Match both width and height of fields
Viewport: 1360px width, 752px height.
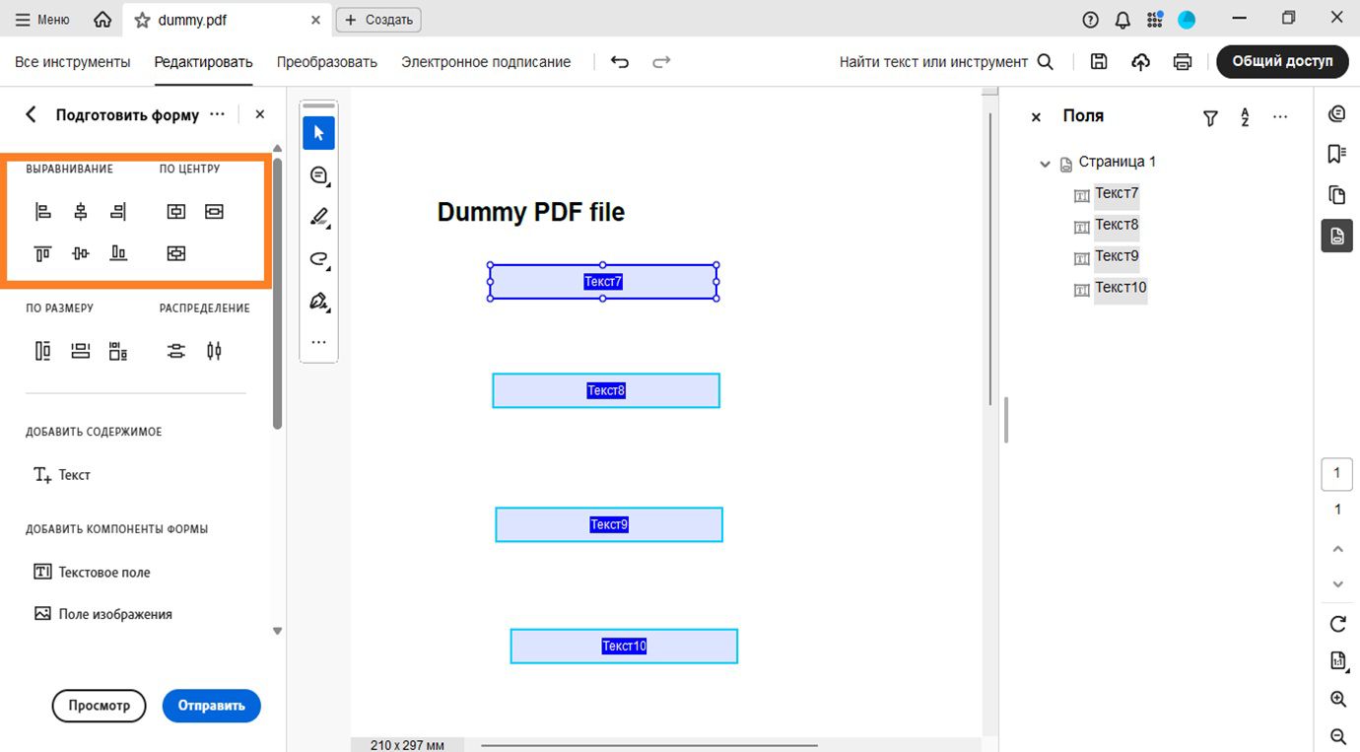click(x=118, y=351)
